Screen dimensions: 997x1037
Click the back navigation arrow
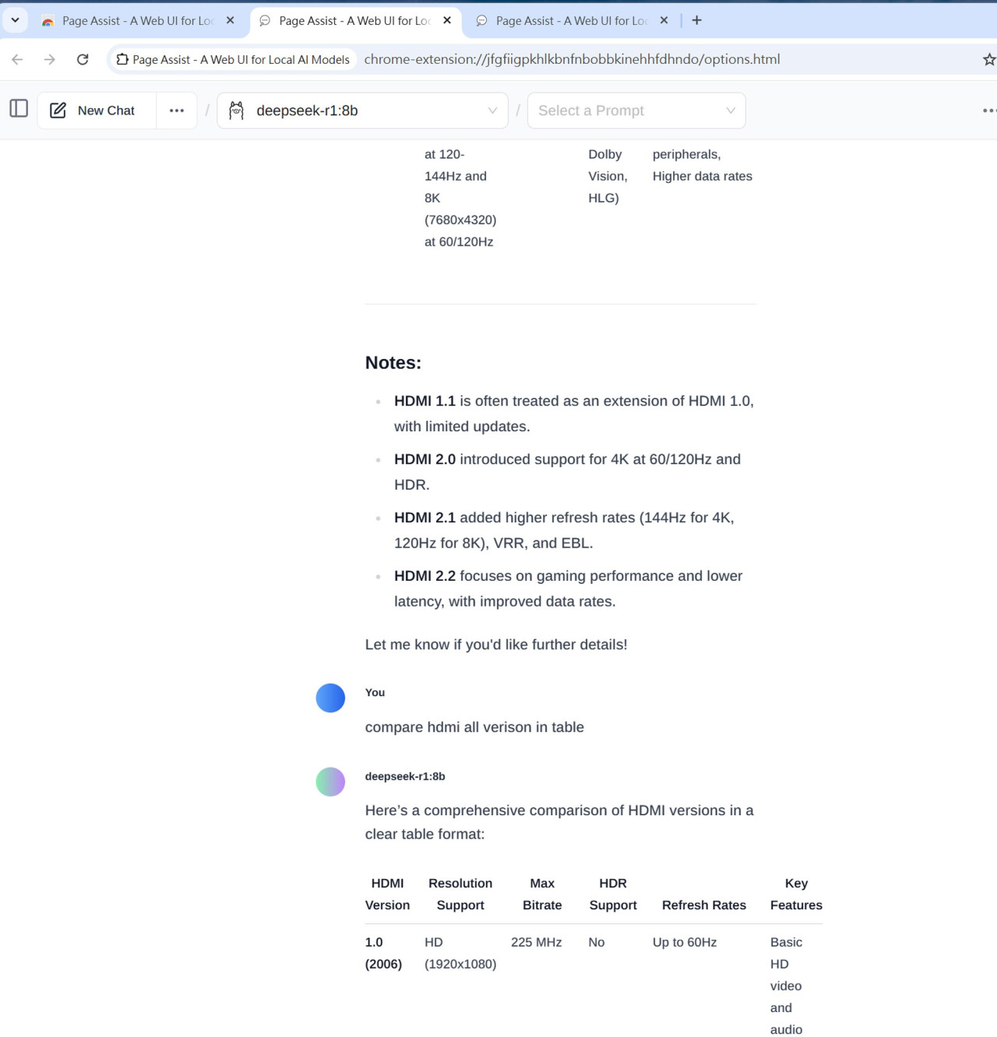coord(17,59)
